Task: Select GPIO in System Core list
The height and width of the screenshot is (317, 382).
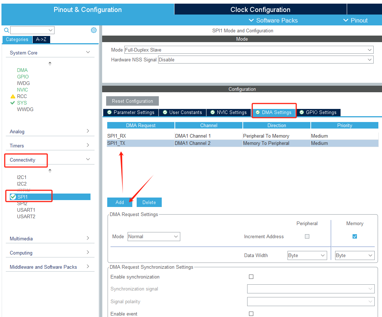Action: coord(23,77)
